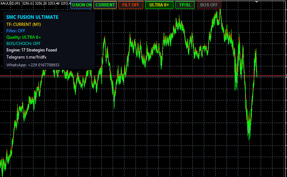Toggle the FUSION ON button
Screen dimensions: 287x177
(81, 5)
